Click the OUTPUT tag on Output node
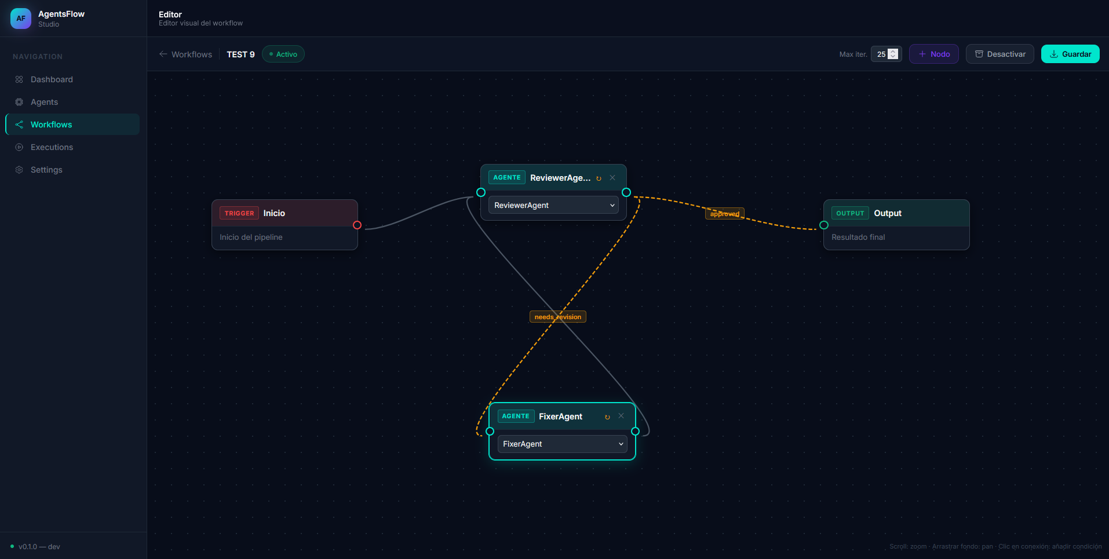 [850, 213]
